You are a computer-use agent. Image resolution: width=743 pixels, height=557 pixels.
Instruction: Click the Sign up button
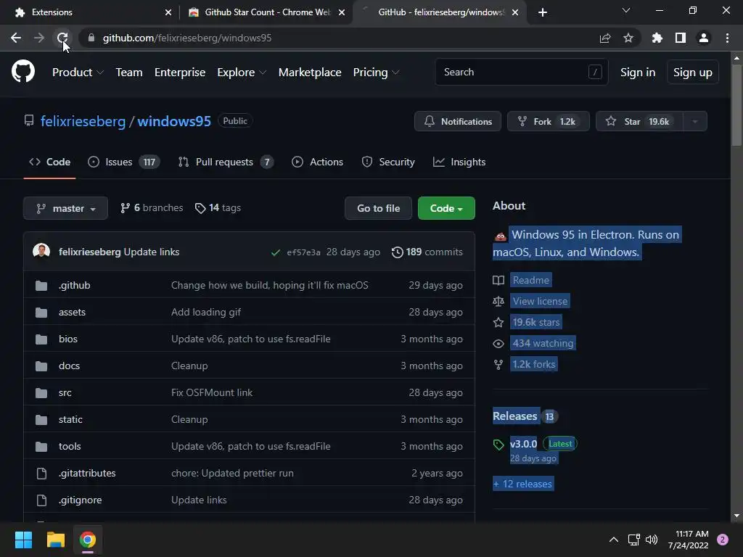(692, 73)
